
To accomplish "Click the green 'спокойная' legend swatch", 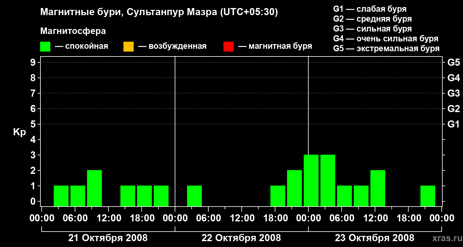I will tap(45, 47).
